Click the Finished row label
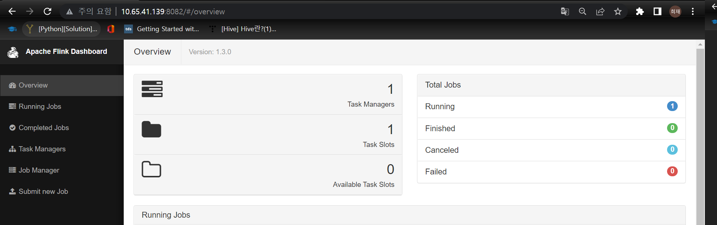Screen dimensions: 717x225 tap(440, 129)
